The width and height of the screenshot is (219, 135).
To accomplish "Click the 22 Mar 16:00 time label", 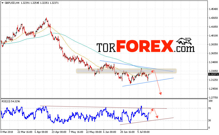I will [25, 132].
